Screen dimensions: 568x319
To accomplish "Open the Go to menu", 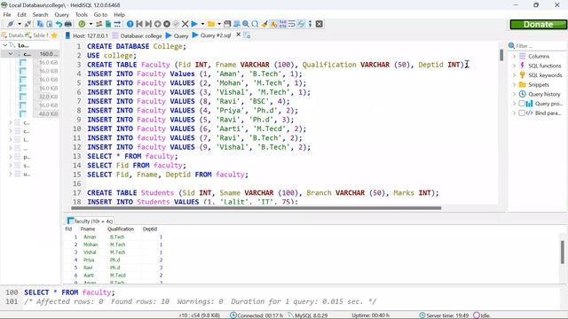I will [100, 15].
